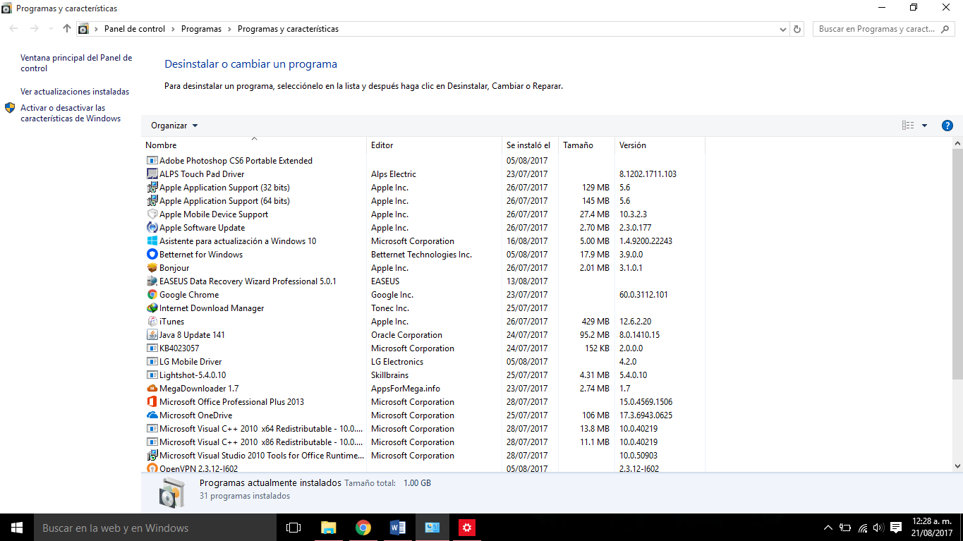Show hidden system tray icons

pyautogui.click(x=828, y=528)
